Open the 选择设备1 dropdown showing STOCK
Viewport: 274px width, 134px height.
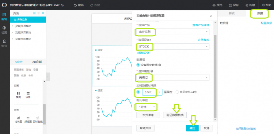click(x=173, y=46)
